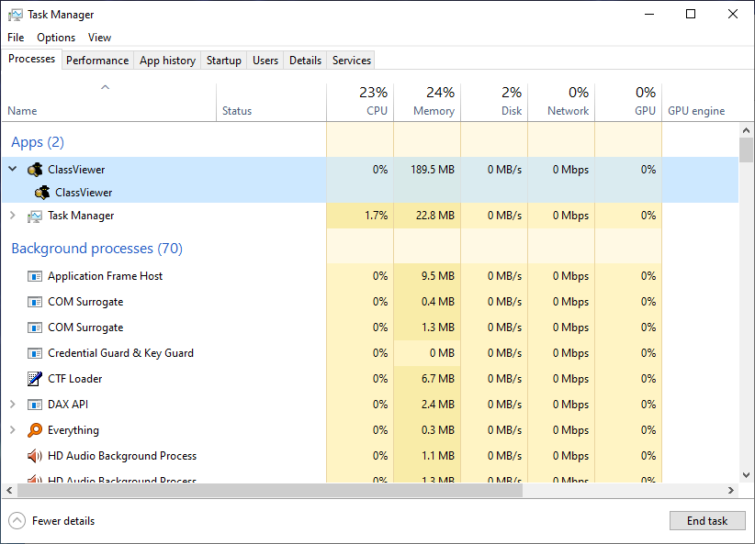Screen dimensions: 755x544
Task: Click the ClassViewer child process icon
Action: (42, 193)
